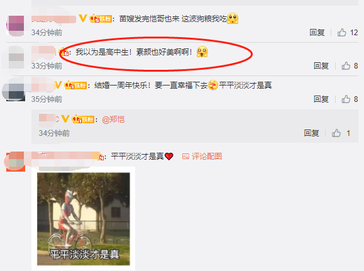The height and width of the screenshot is (271, 364).
Task: Click the orange V verified badge, first comment
Action: (83, 18)
